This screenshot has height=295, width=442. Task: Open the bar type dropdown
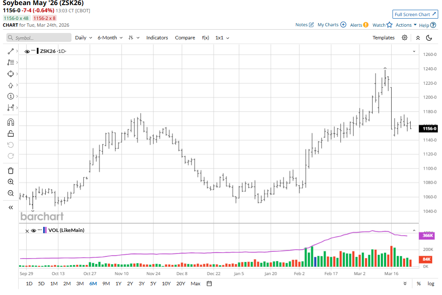[134, 38]
